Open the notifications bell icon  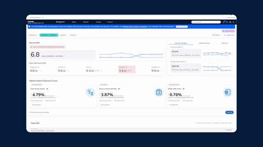(x=224, y=22)
